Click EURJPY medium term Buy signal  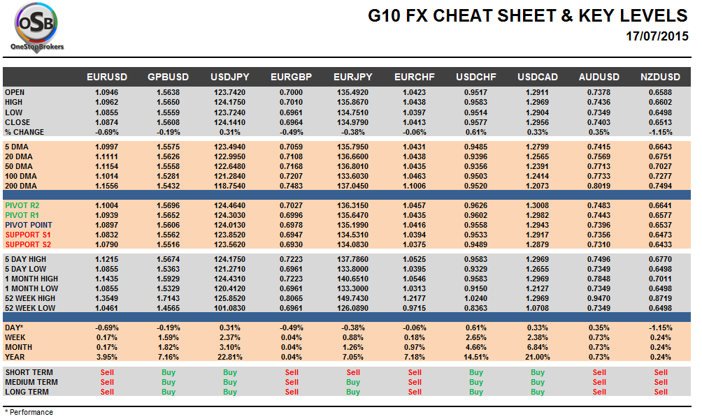point(353,382)
